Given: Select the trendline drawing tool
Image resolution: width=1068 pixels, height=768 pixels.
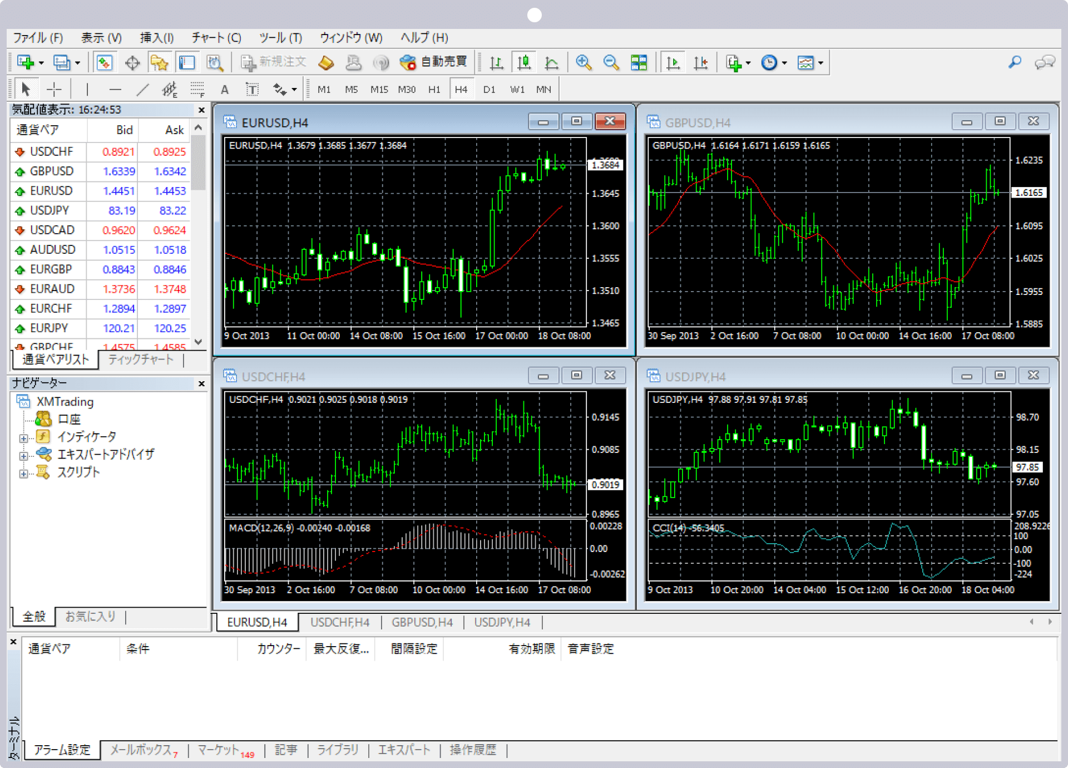Looking at the screenshot, I should coord(142,89).
